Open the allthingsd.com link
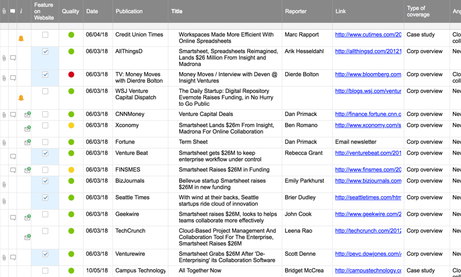The height and width of the screenshot is (277, 461). pyautogui.click(x=368, y=51)
